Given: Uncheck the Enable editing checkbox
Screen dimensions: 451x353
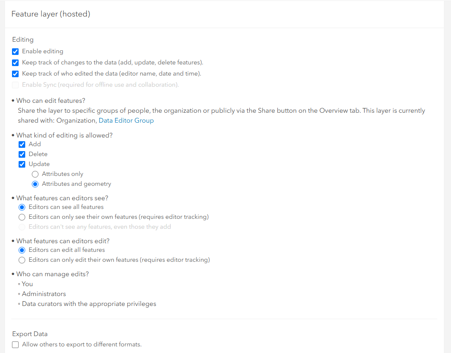Looking at the screenshot, I should [x=15, y=52].
